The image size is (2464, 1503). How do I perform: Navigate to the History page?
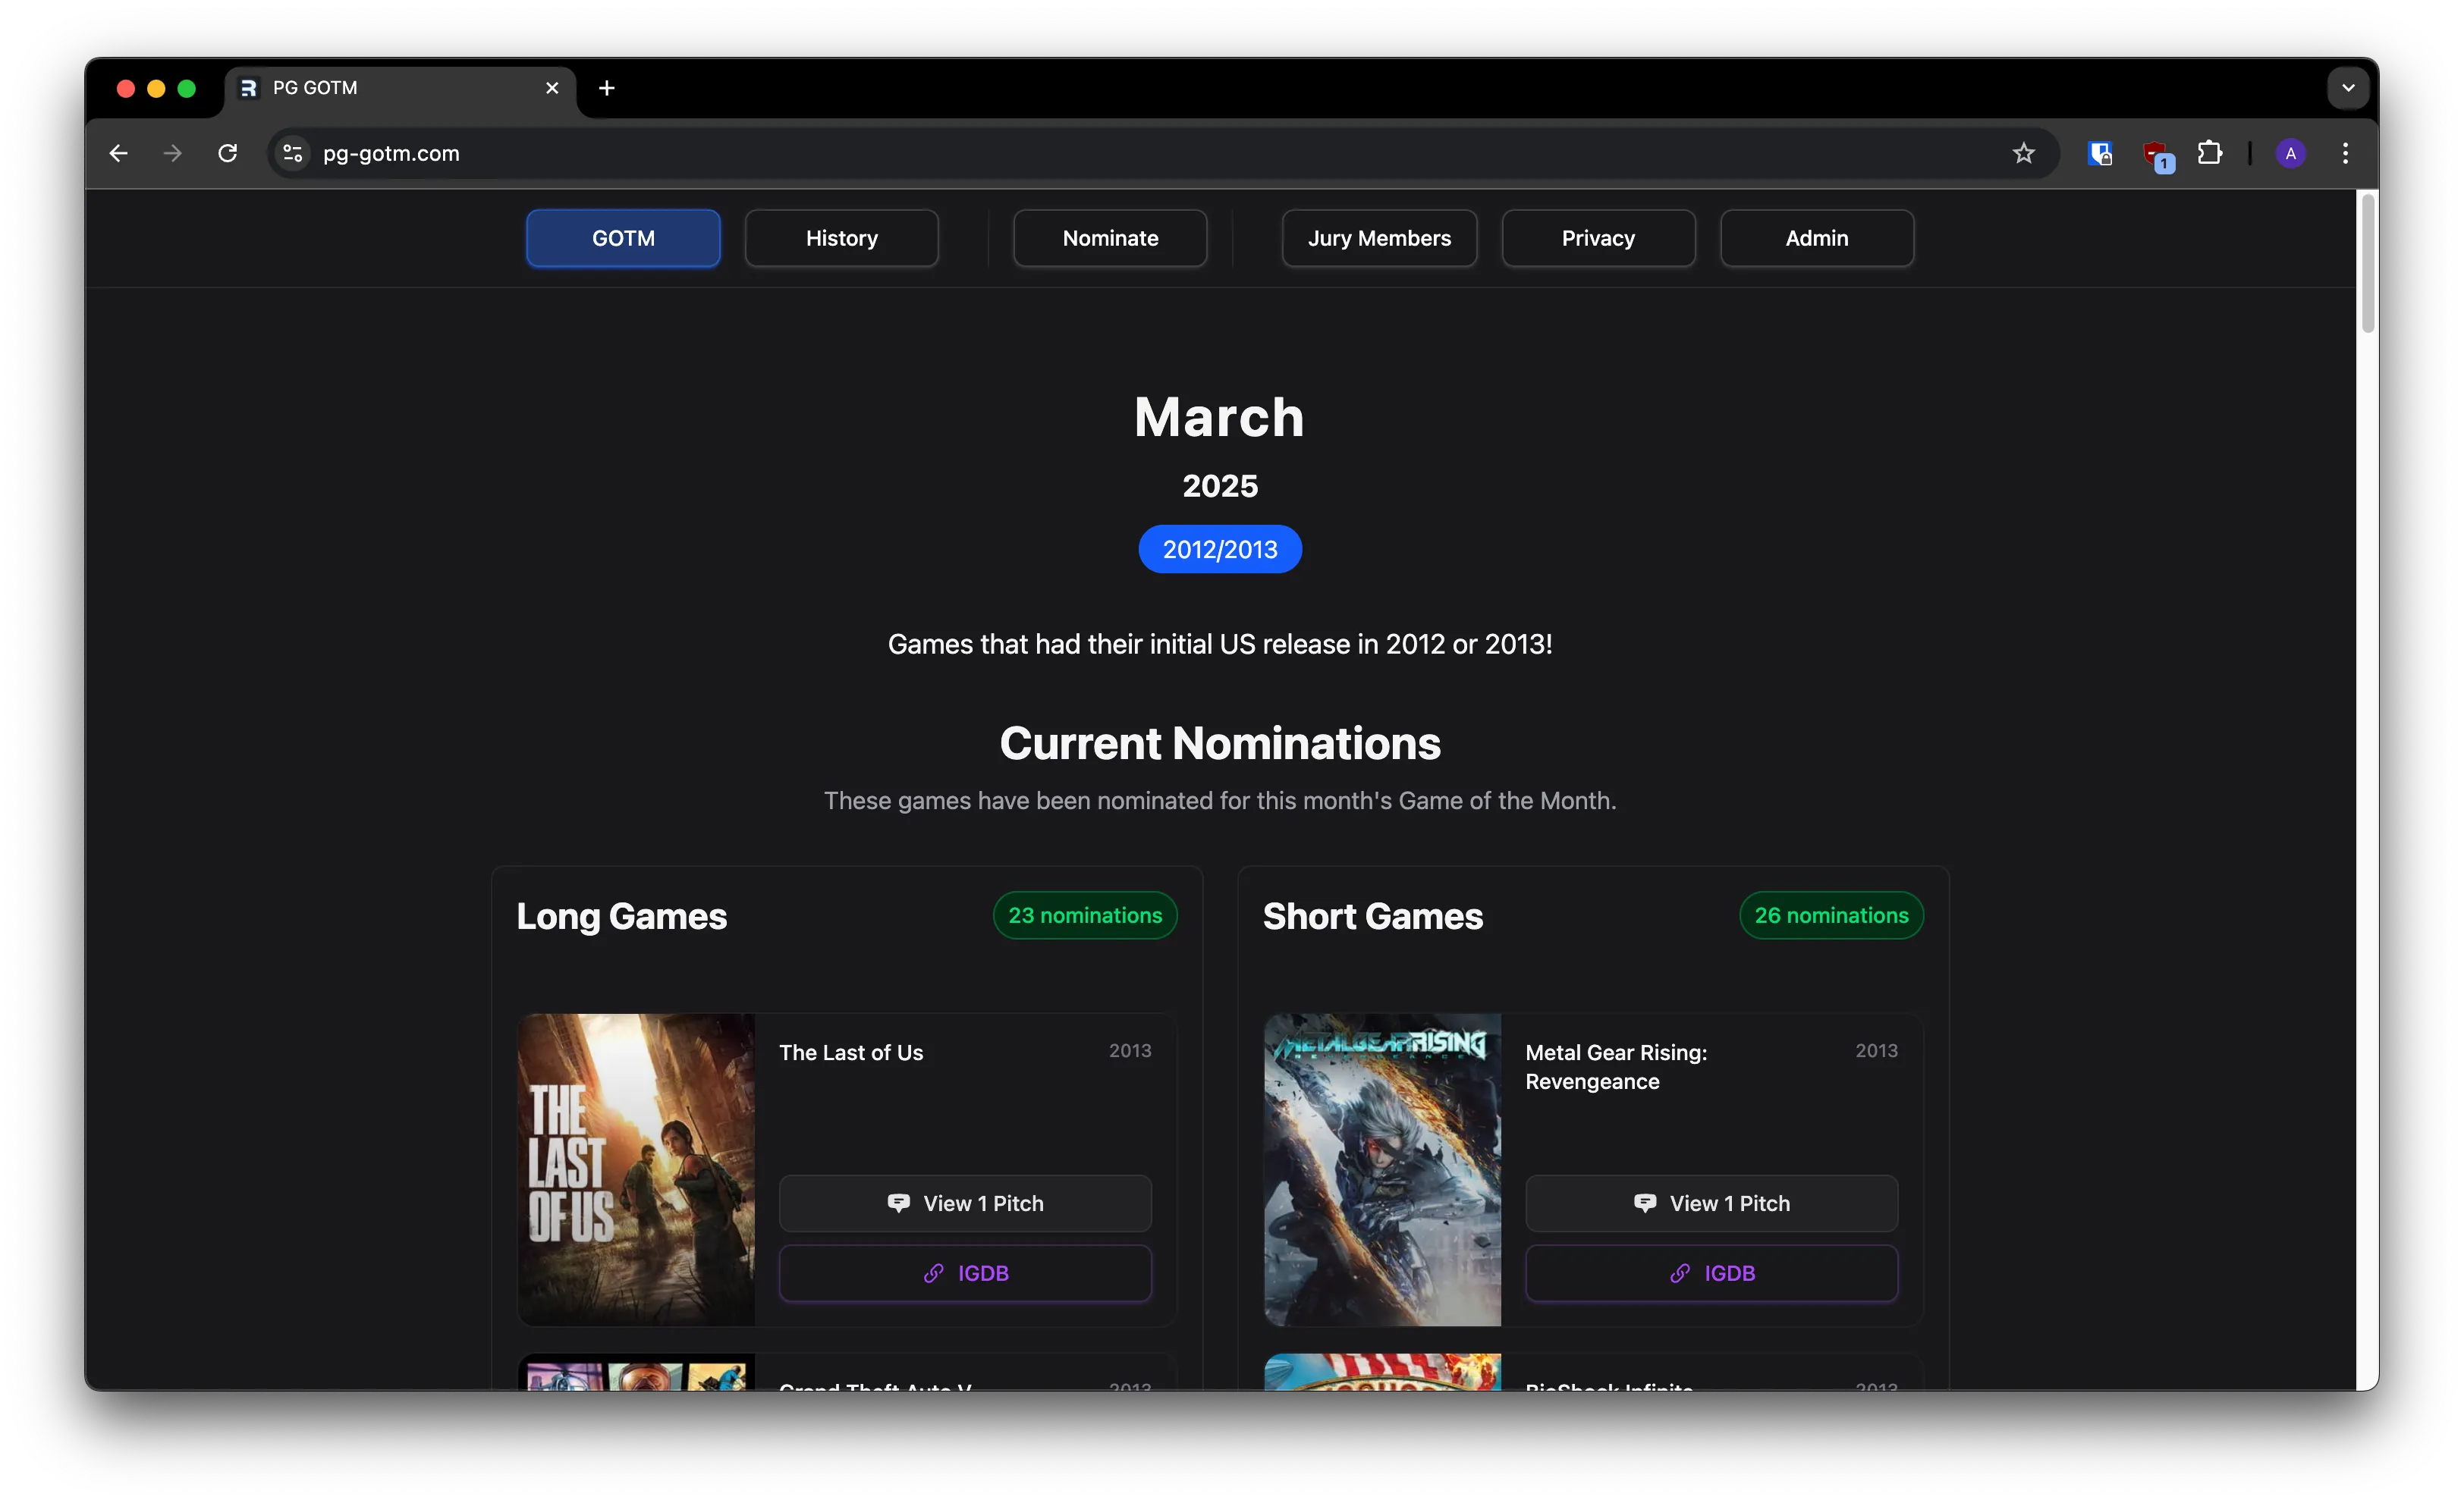[841, 238]
